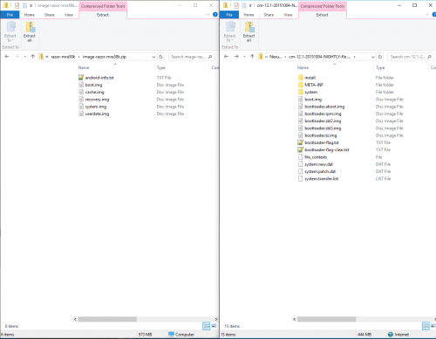
Task: Sort by Name column in right window
Action: [303, 67]
